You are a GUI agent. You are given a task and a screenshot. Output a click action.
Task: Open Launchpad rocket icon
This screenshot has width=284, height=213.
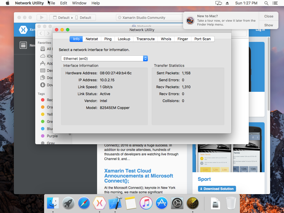(x=68, y=203)
